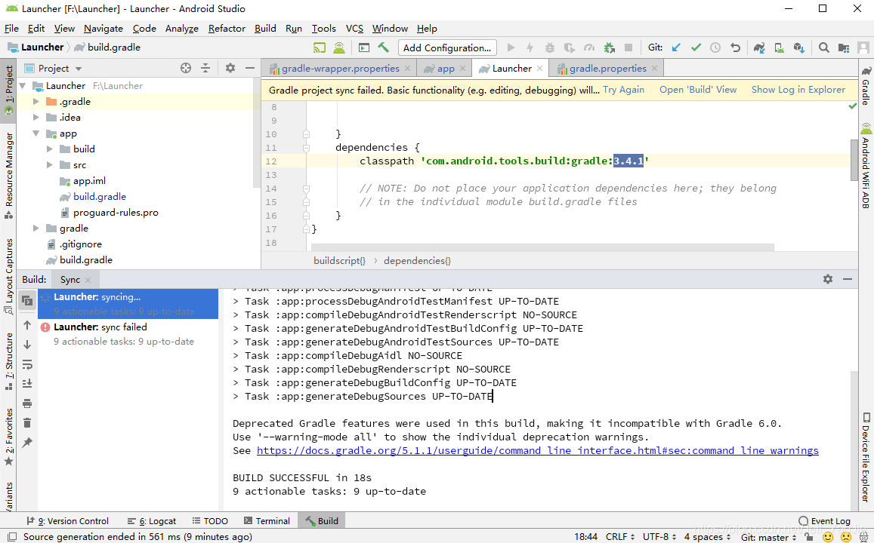874x543 pixels.
Task: Open the Analyze menu
Action: tap(182, 29)
